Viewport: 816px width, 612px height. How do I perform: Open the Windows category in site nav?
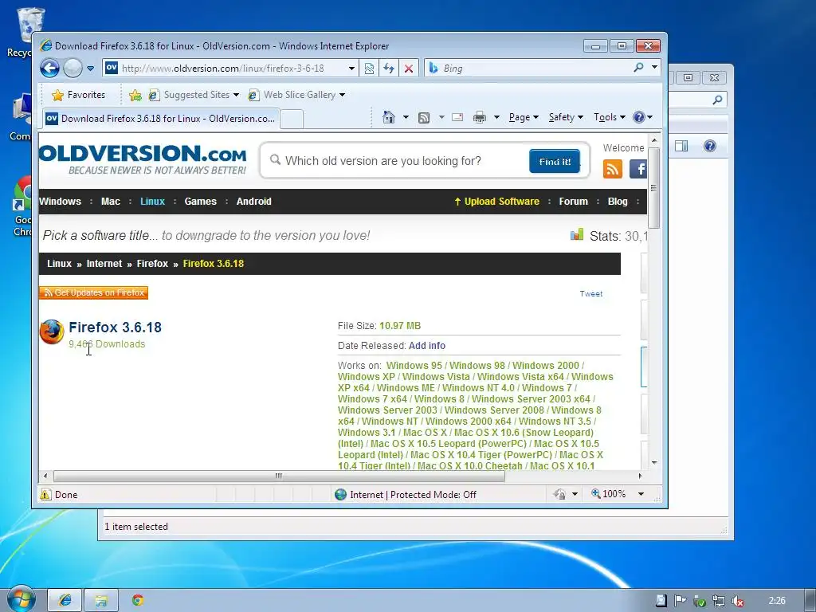(60, 202)
